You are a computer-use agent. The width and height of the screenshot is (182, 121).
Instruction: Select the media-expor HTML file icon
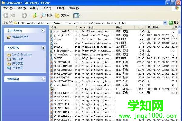51,51
